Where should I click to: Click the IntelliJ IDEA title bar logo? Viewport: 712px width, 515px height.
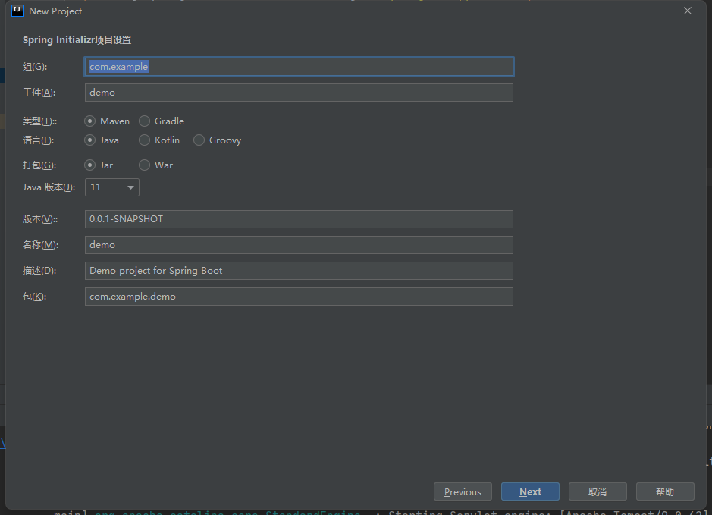coord(17,11)
